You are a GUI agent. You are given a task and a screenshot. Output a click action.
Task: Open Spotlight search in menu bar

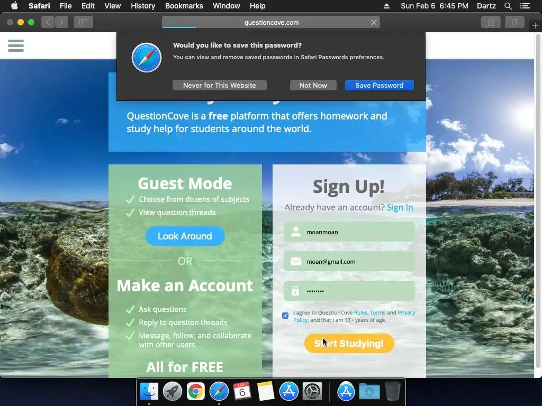[508, 6]
